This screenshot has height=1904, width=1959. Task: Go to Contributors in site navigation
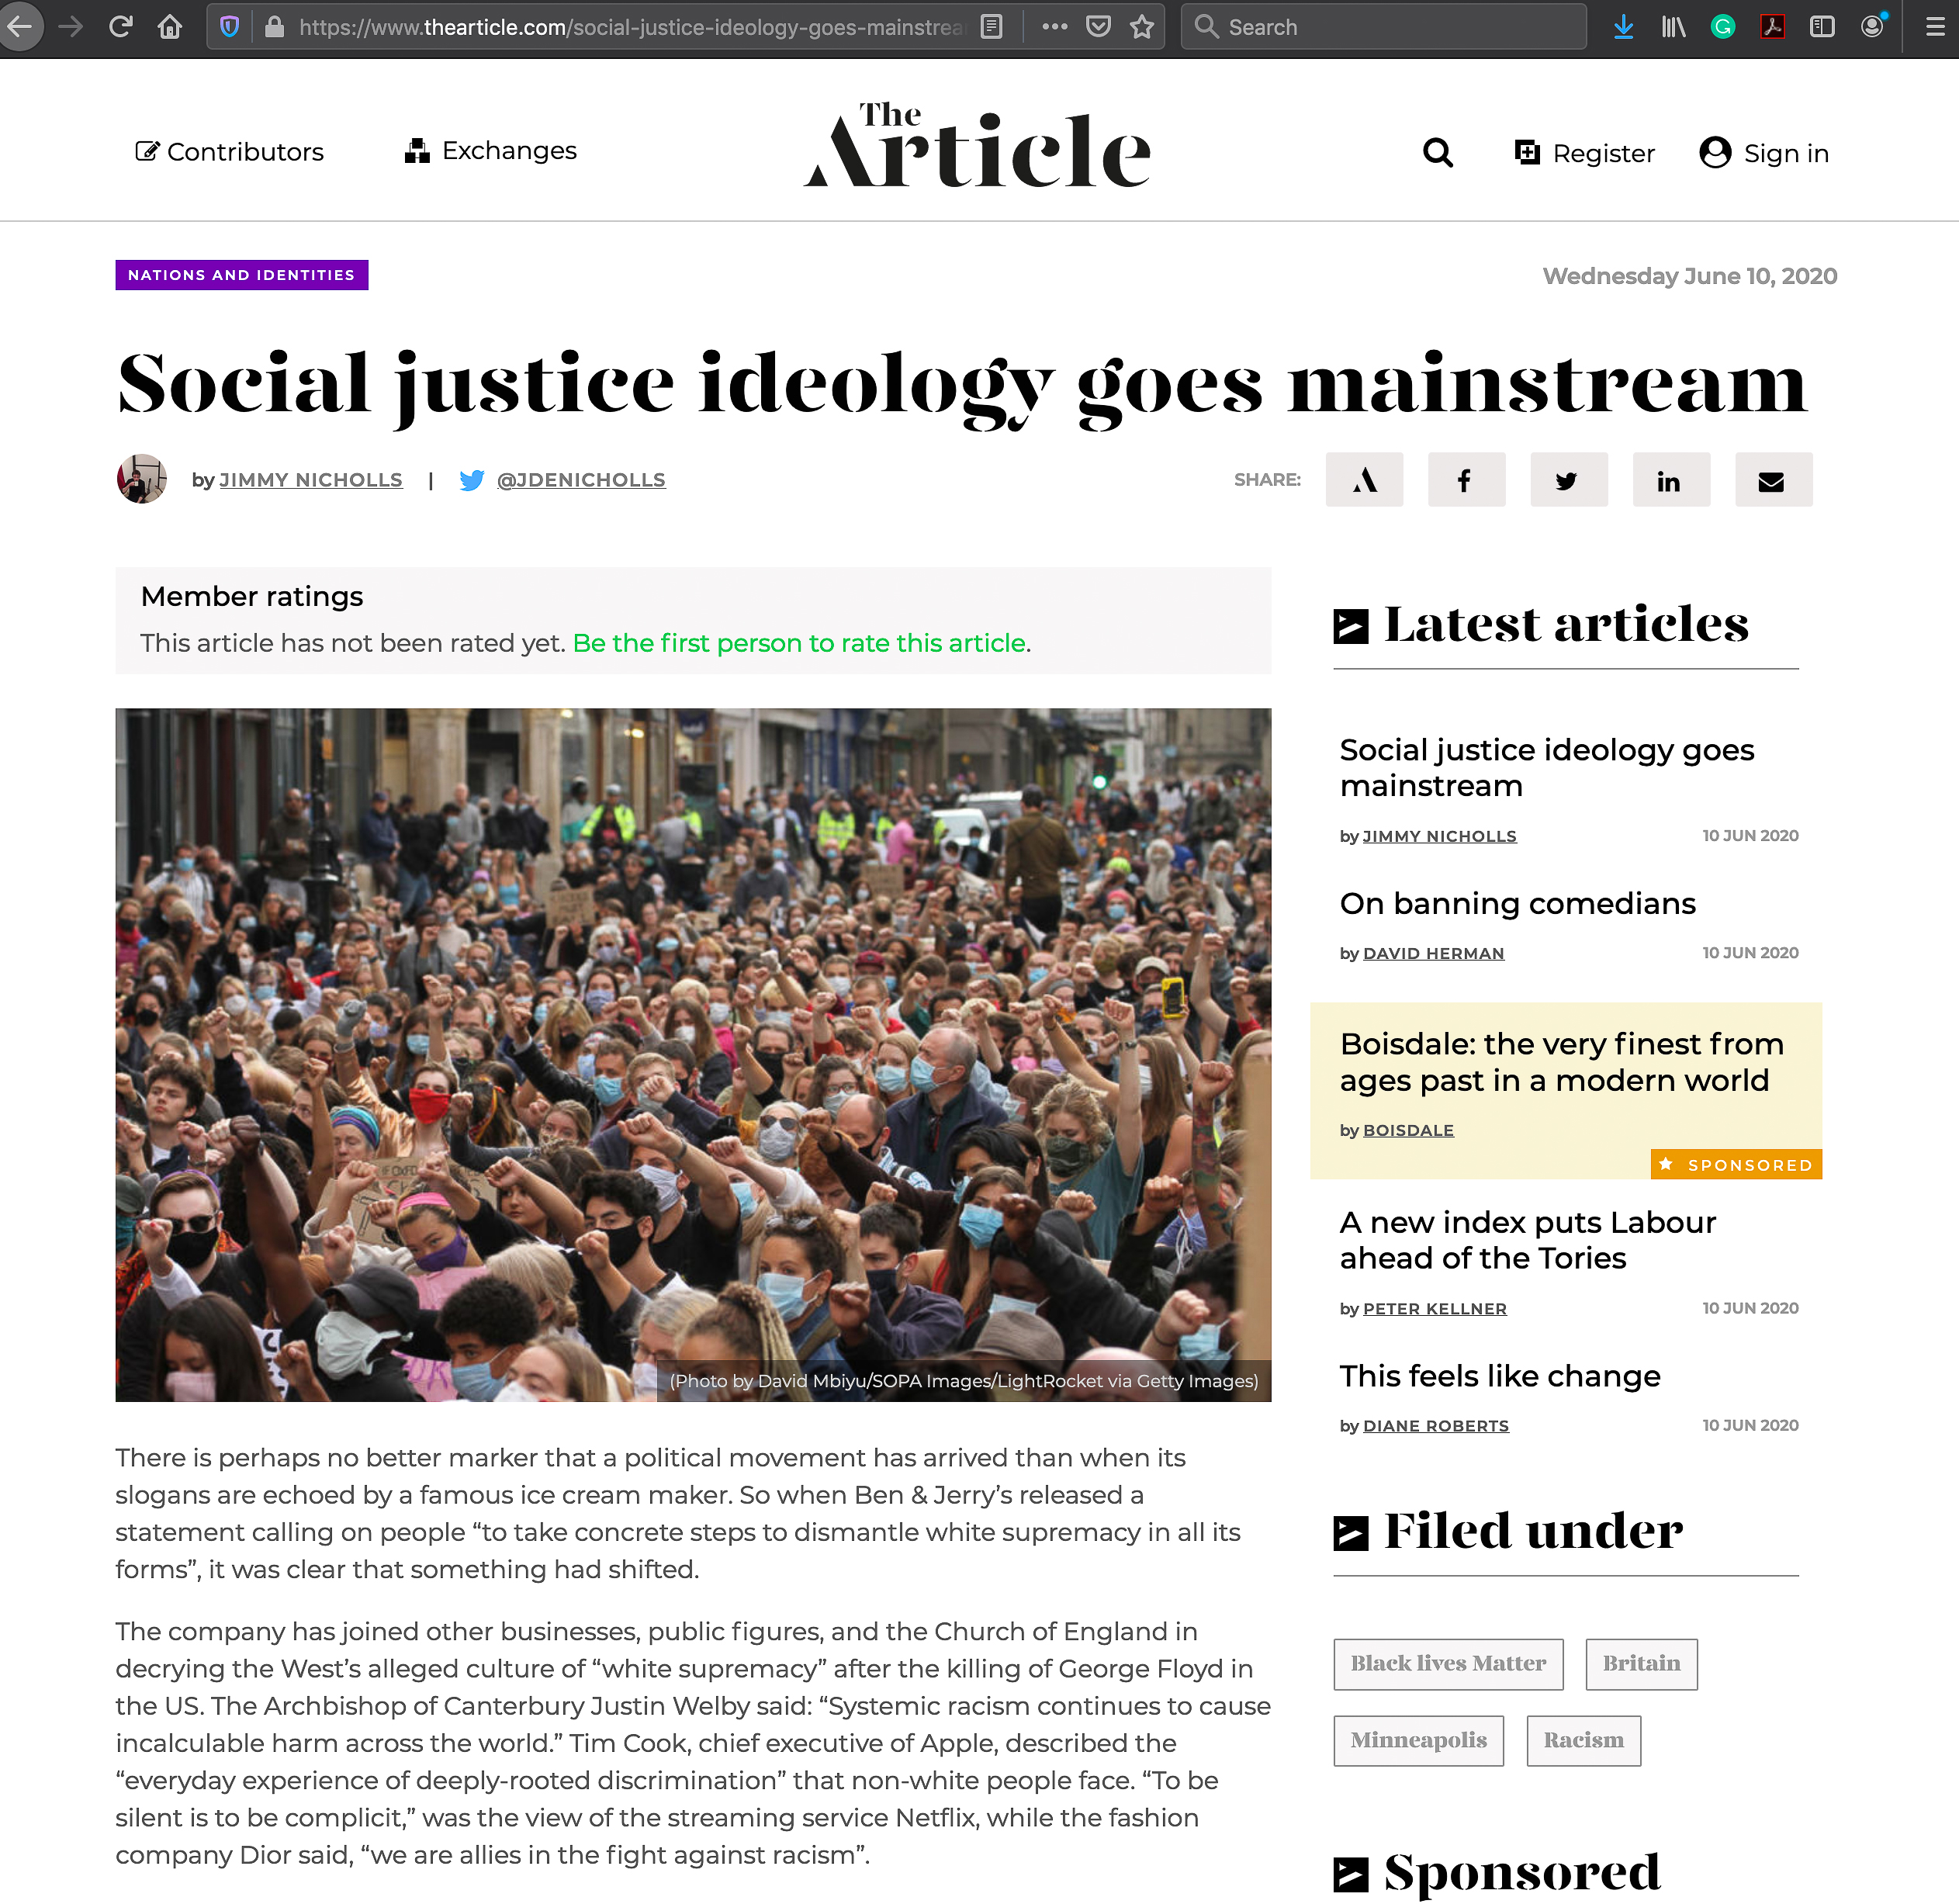pyautogui.click(x=230, y=152)
